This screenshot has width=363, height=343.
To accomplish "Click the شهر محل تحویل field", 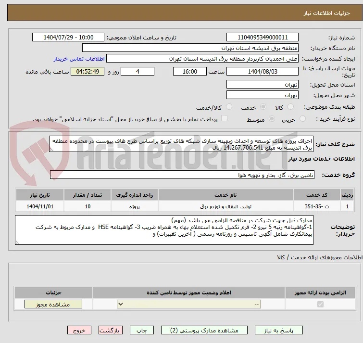I will click(x=263, y=95).
